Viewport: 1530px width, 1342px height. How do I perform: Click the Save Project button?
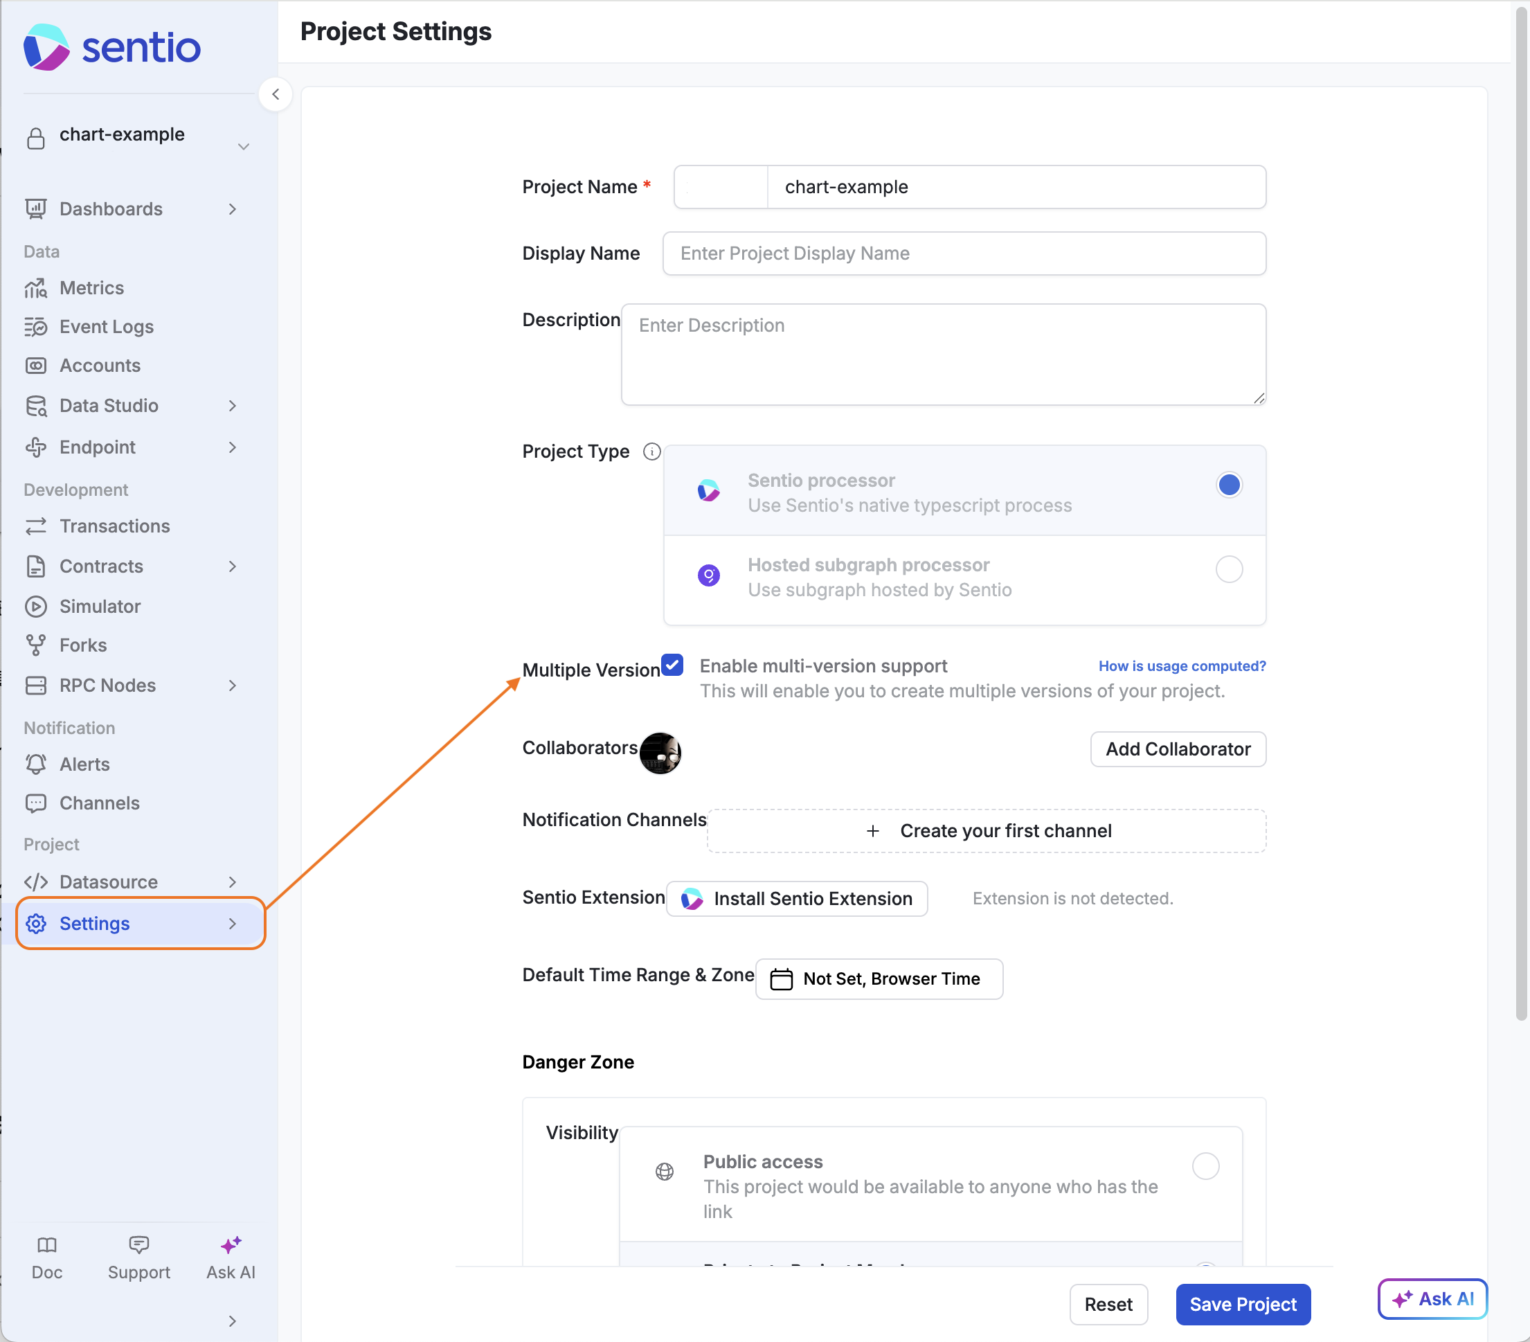click(x=1243, y=1304)
